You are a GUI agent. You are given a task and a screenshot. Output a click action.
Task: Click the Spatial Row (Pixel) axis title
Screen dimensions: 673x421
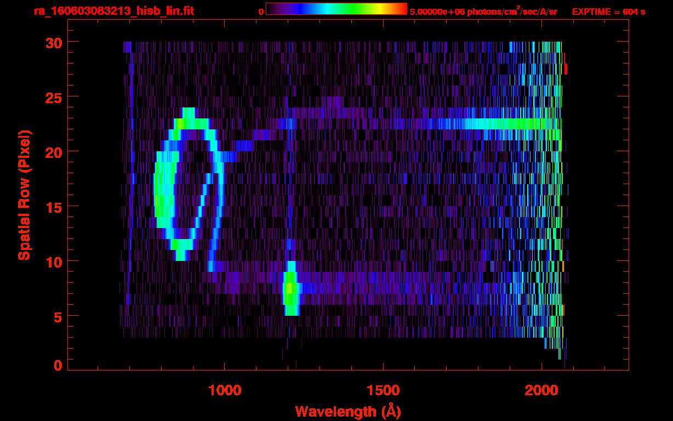click(24, 195)
